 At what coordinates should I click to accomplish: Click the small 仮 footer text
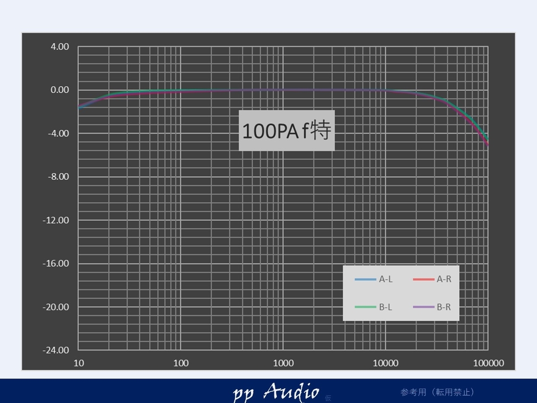point(328,398)
